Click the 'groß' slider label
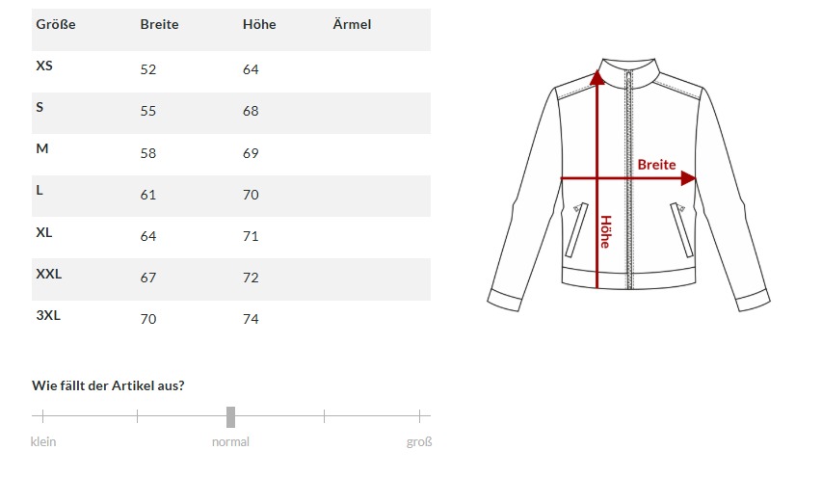 tap(419, 442)
